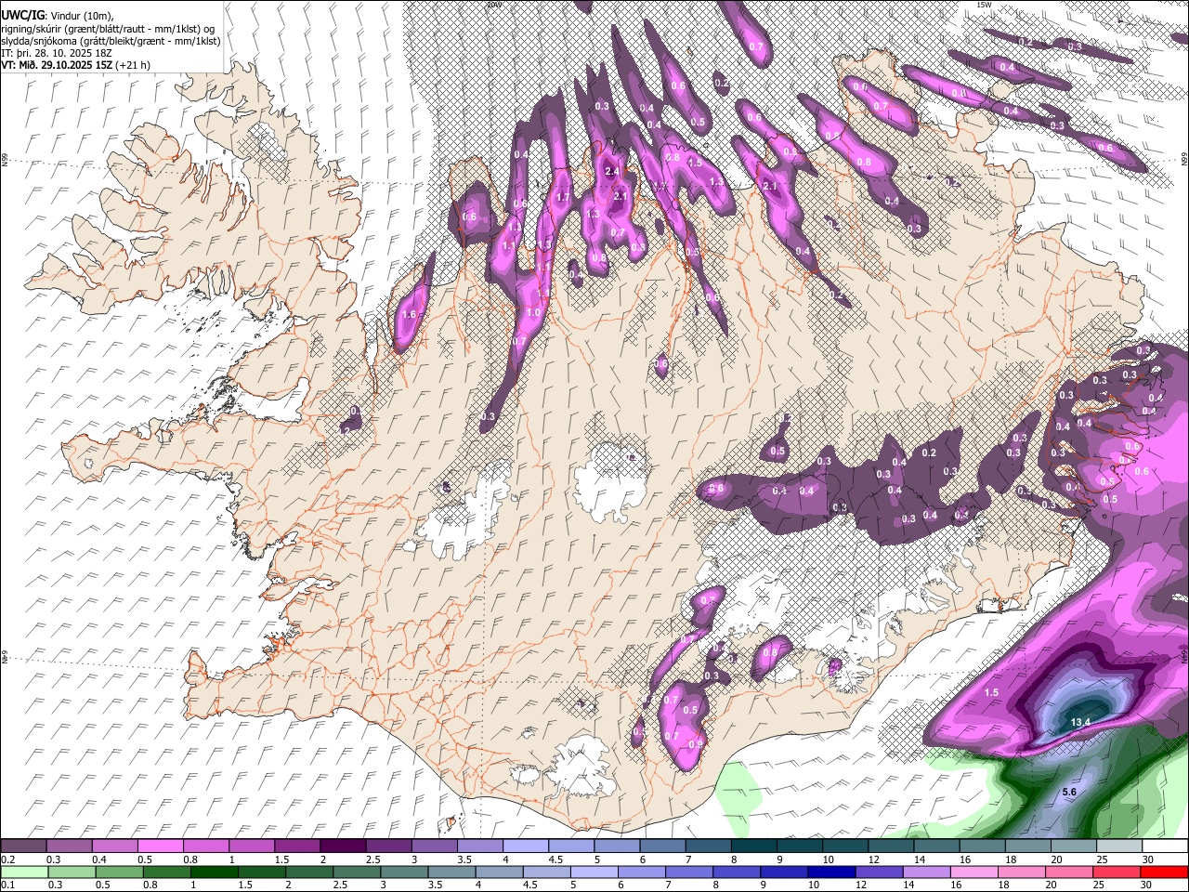Click the '0.1' label under the lower scale
1189x892 pixels.
[8, 885]
